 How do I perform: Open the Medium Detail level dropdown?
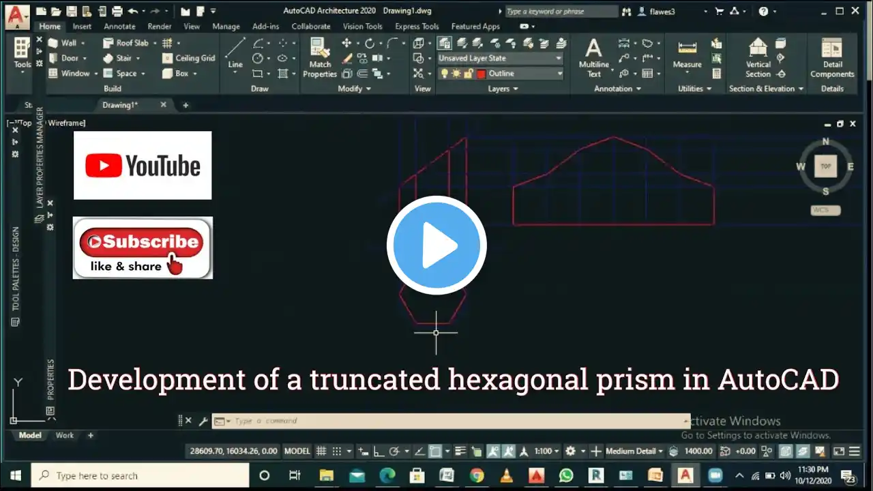pyautogui.click(x=634, y=451)
